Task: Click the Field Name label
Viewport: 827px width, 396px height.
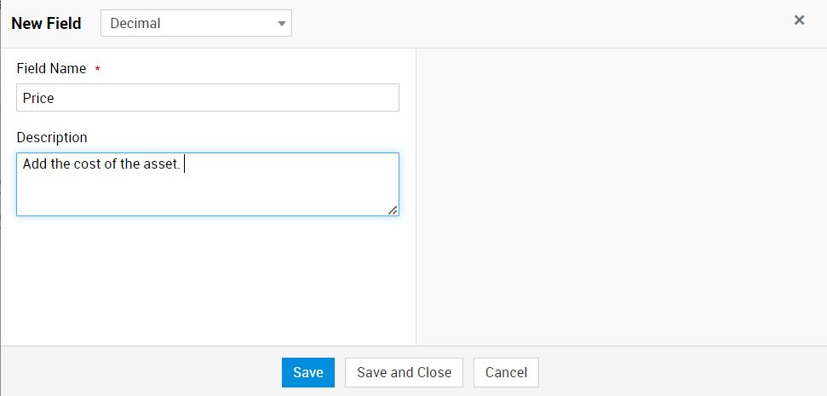Action: tap(51, 69)
